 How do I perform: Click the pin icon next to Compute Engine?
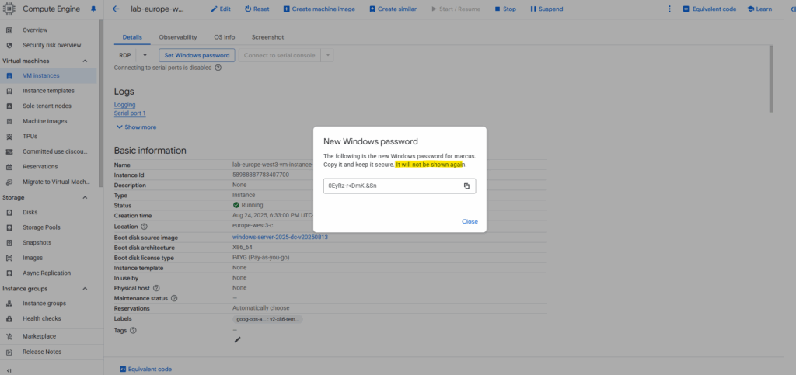click(x=93, y=9)
